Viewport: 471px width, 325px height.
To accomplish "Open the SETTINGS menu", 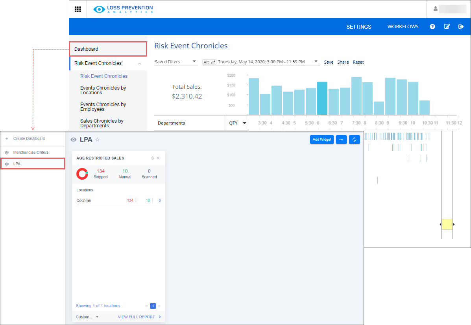I will point(358,27).
